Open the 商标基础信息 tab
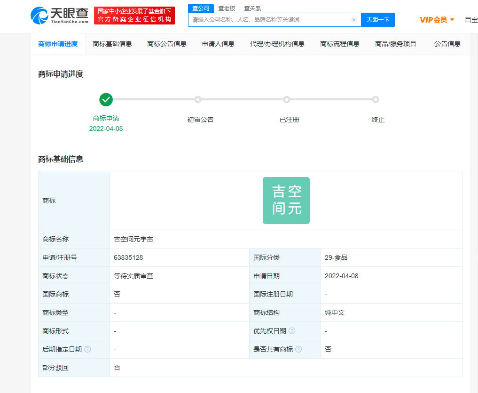 click(112, 44)
